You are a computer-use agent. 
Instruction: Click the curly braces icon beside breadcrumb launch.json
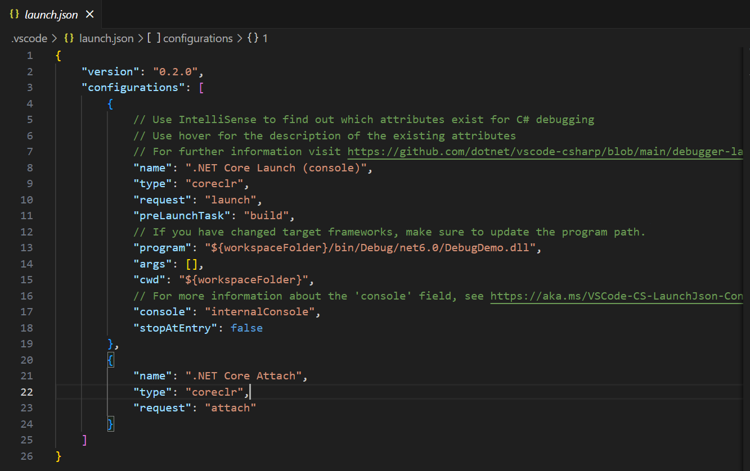coord(69,38)
